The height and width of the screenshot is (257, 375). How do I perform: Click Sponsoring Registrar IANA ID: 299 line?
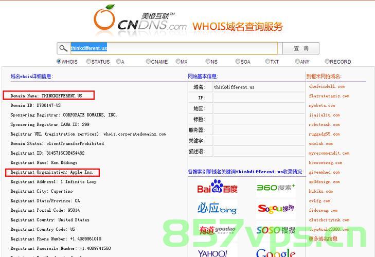point(50,124)
